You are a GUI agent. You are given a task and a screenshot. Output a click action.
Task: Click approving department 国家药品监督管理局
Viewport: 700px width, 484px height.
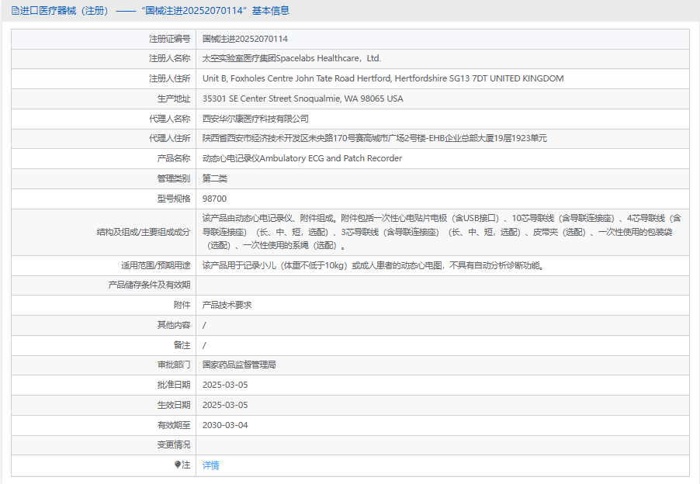[x=239, y=365]
